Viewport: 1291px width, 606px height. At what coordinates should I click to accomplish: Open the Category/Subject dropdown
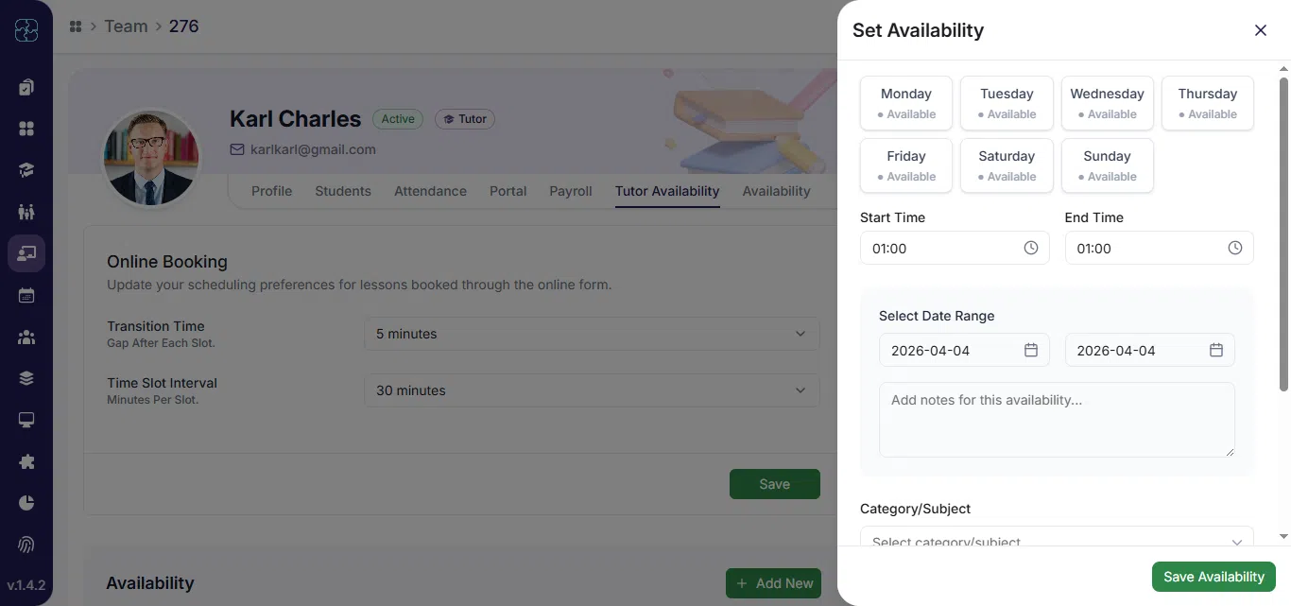1057,537
